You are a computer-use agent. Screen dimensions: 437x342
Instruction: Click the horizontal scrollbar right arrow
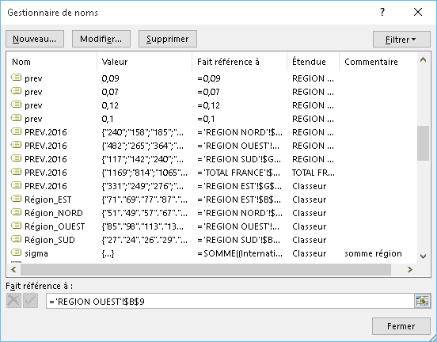point(410,269)
